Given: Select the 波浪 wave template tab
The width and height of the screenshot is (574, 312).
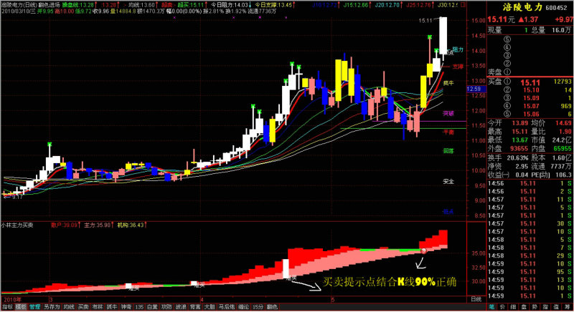Looking at the screenshot, I should tap(181, 307).
